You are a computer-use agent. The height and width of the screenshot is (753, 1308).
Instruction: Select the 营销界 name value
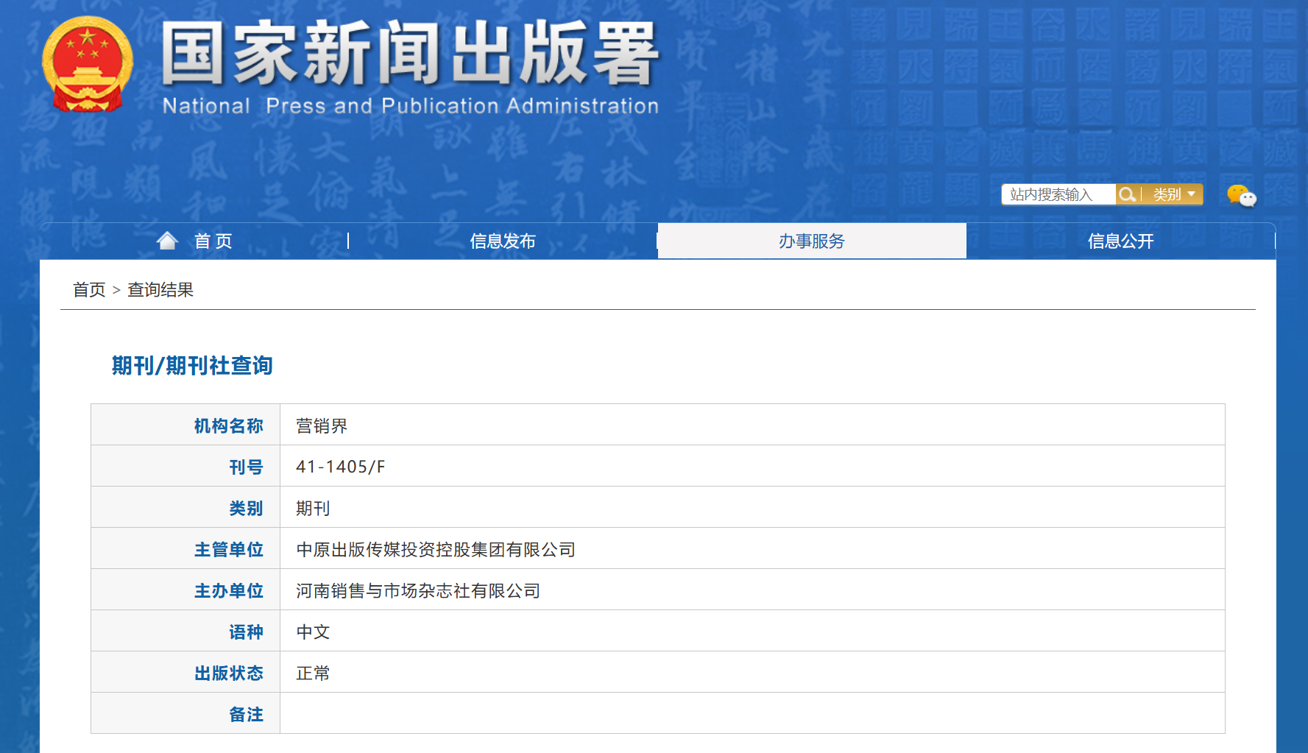tap(322, 425)
